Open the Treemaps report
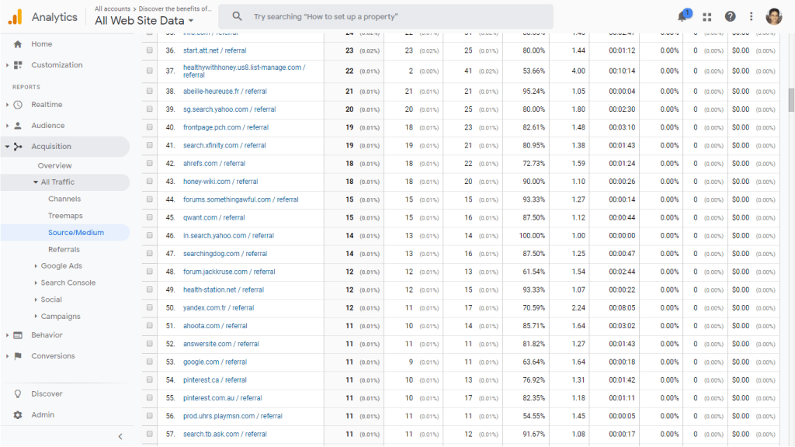This screenshot has width=795, height=447. [x=65, y=216]
